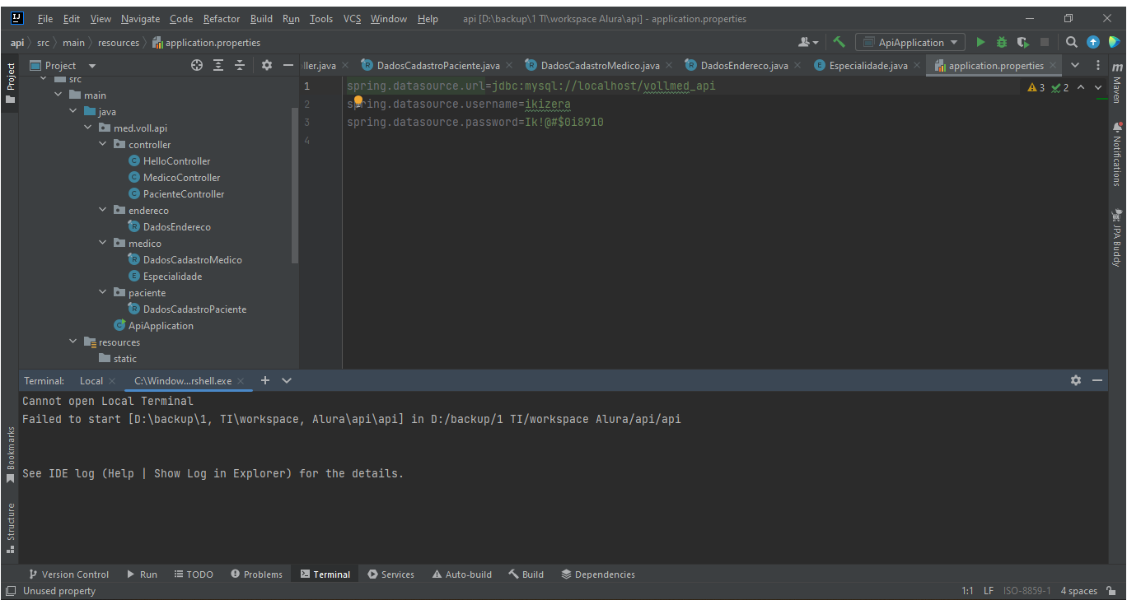Open Version Control tool window
This screenshot has width=1127, height=600.
(x=68, y=574)
